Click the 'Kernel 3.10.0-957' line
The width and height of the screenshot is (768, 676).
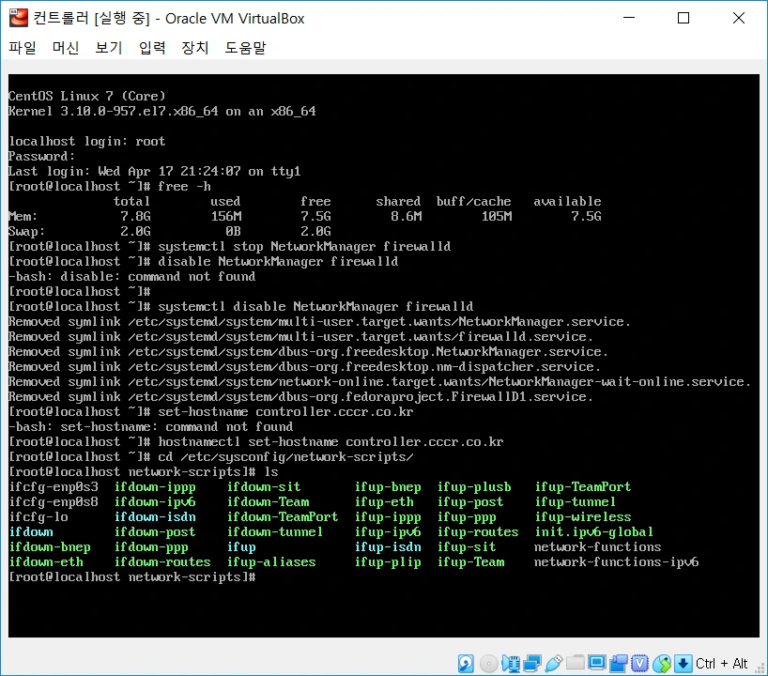162,111
